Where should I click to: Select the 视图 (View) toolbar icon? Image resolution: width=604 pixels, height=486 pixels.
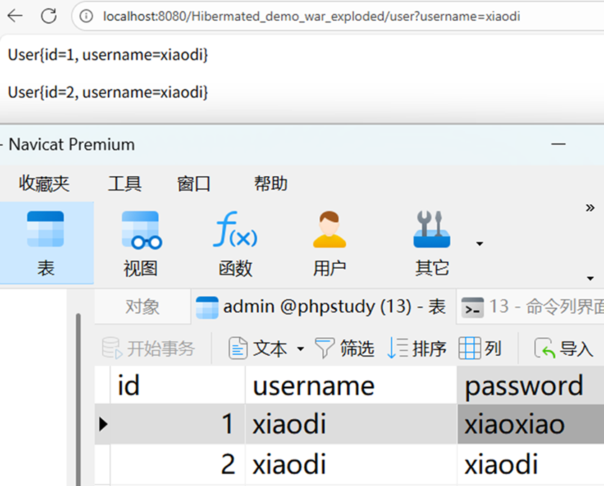141,244
